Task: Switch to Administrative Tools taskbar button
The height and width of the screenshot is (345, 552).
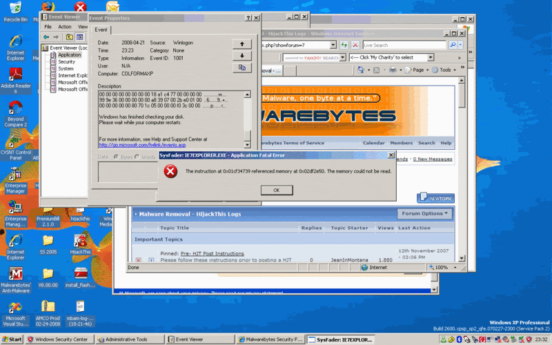Action: [130, 339]
